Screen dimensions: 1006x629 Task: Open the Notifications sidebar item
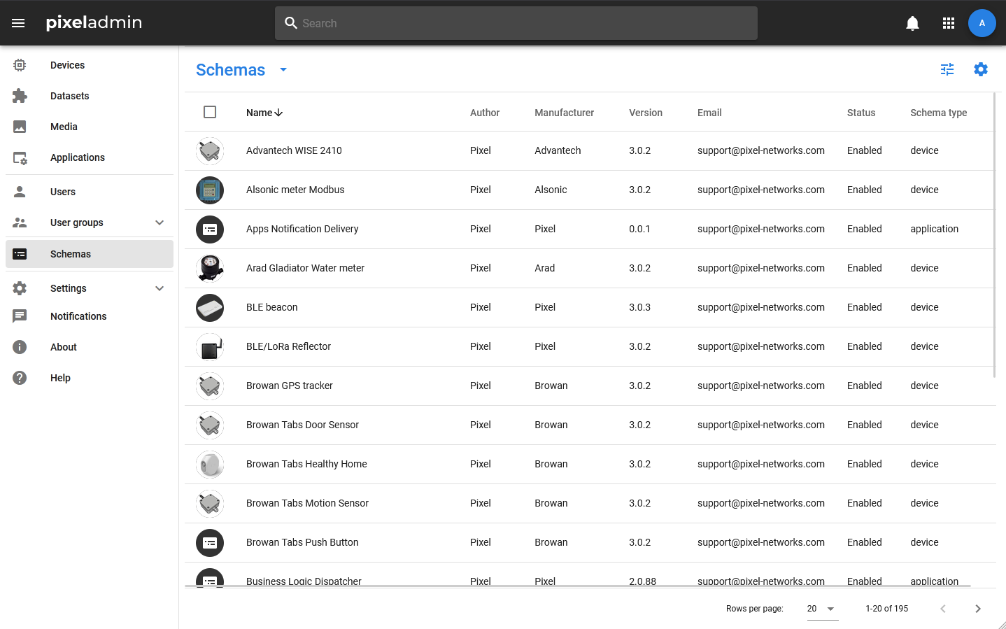pos(78,316)
